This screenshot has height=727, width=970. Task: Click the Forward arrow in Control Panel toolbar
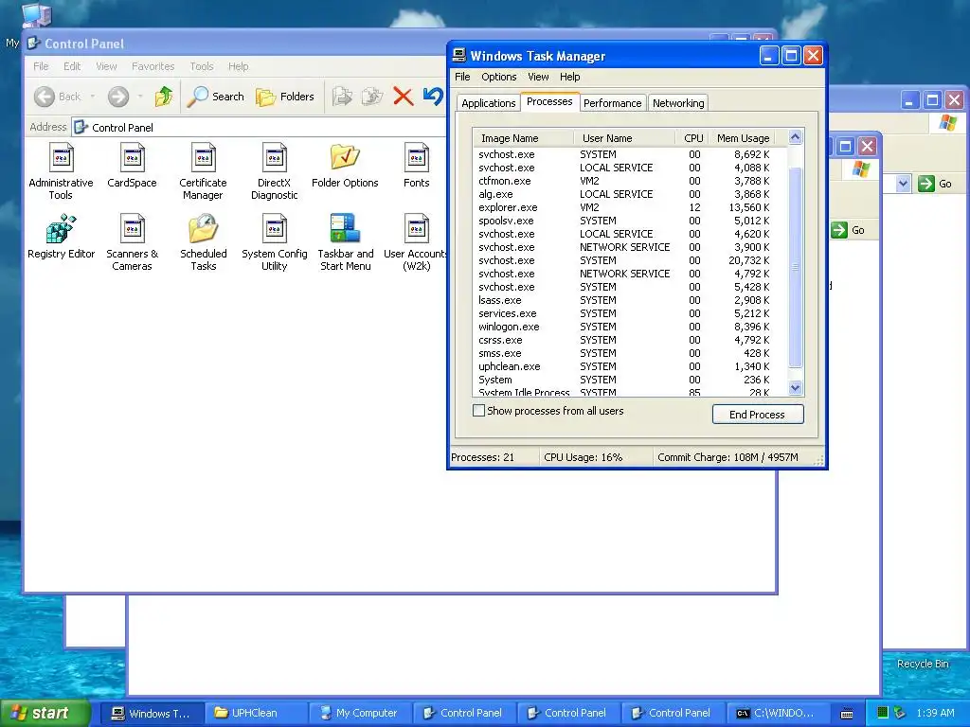(118, 97)
